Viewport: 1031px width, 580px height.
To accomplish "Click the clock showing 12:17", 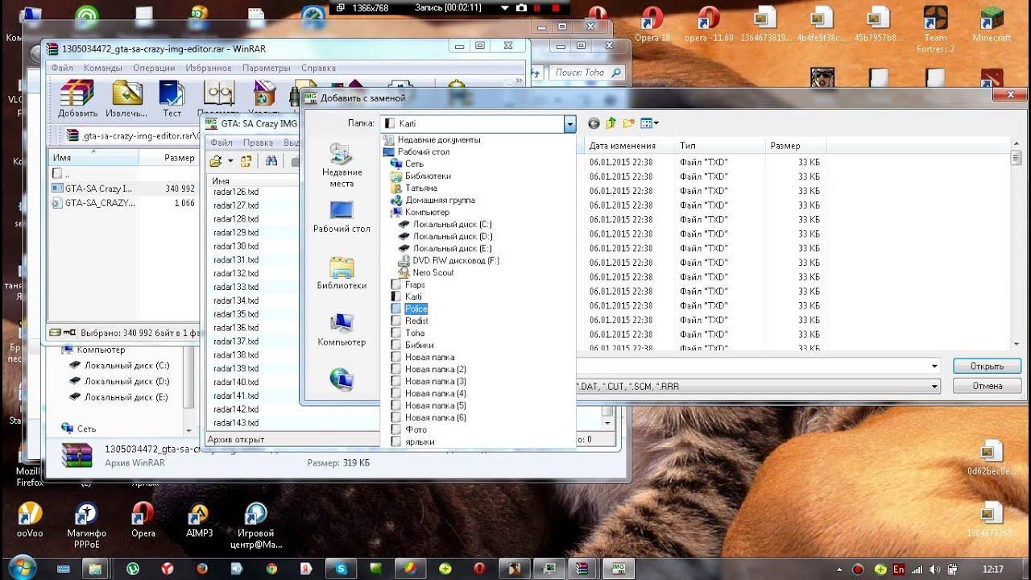I will point(993,569).
